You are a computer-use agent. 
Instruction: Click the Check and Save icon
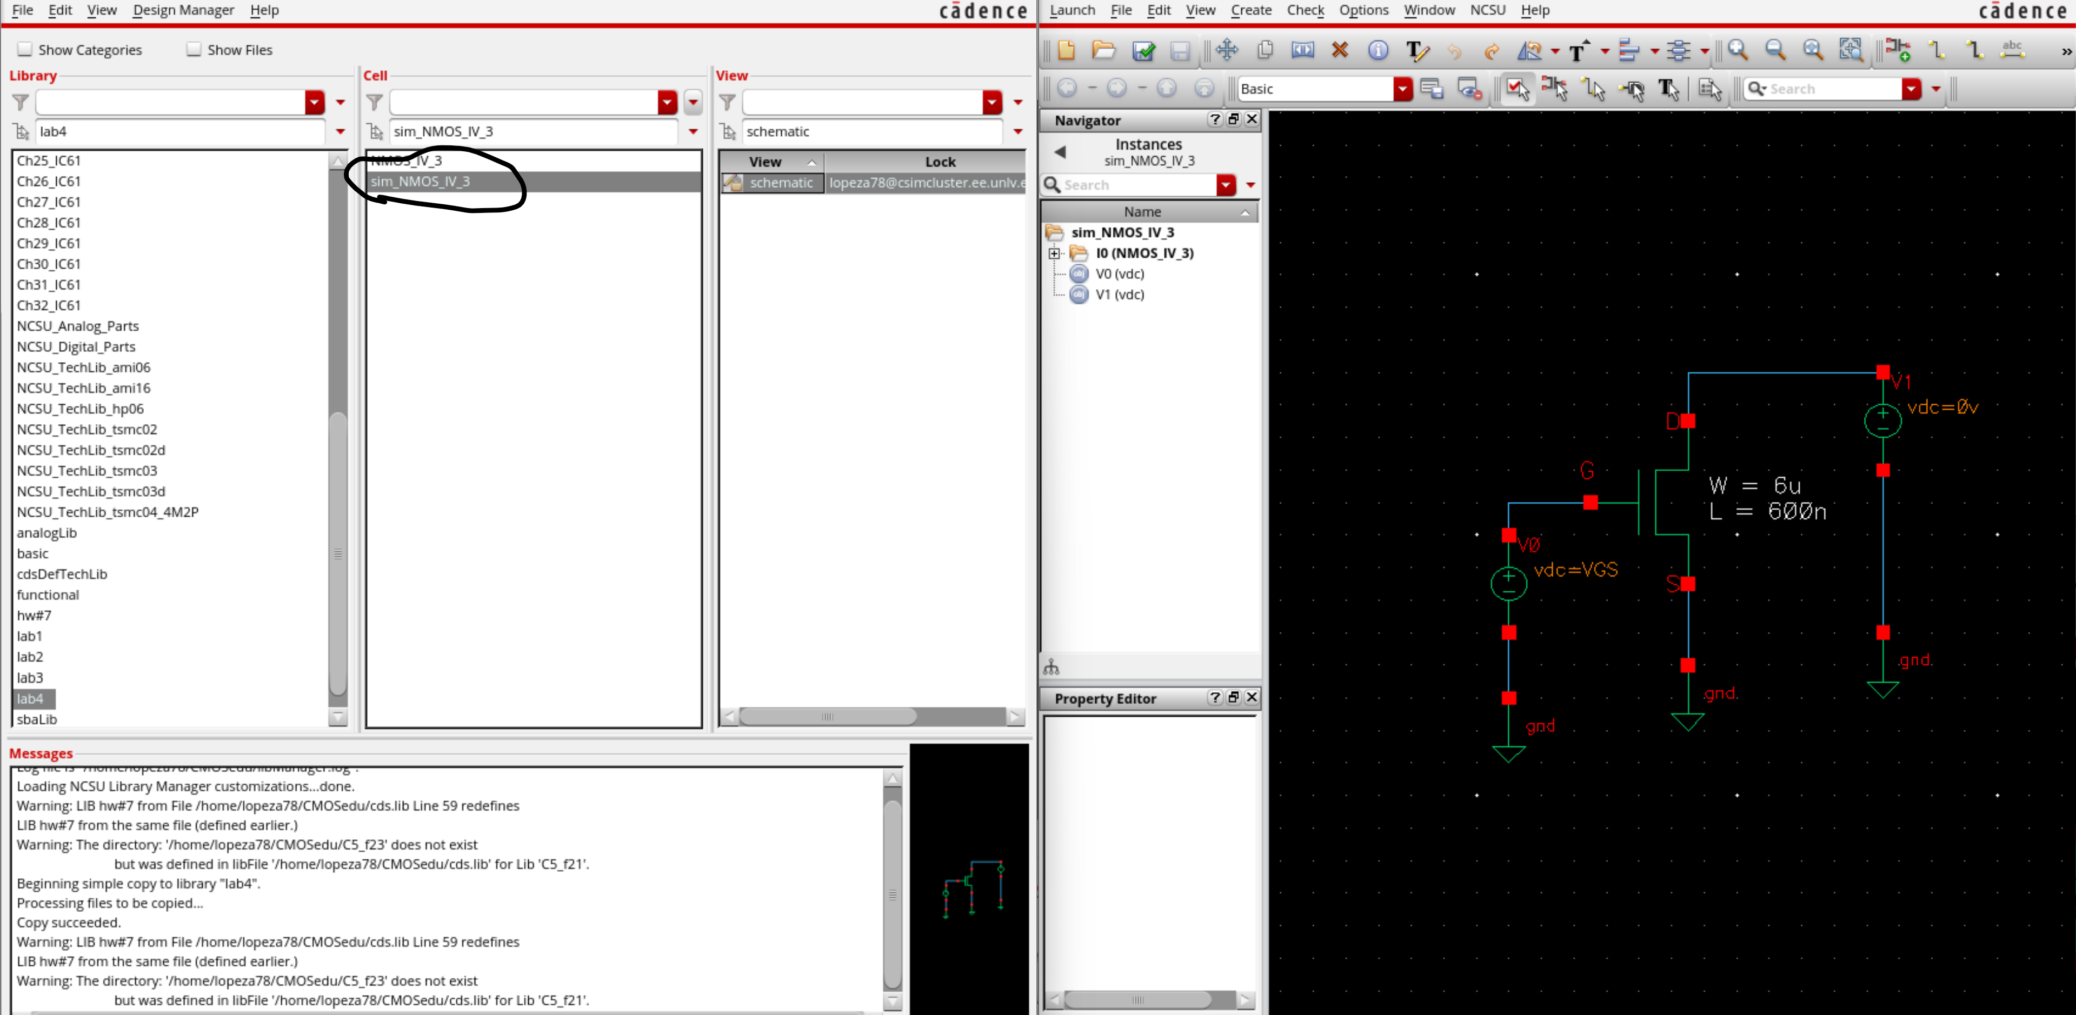[1143, 51]
